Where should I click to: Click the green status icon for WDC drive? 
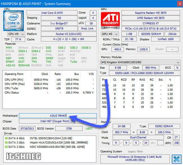point(6,147)
